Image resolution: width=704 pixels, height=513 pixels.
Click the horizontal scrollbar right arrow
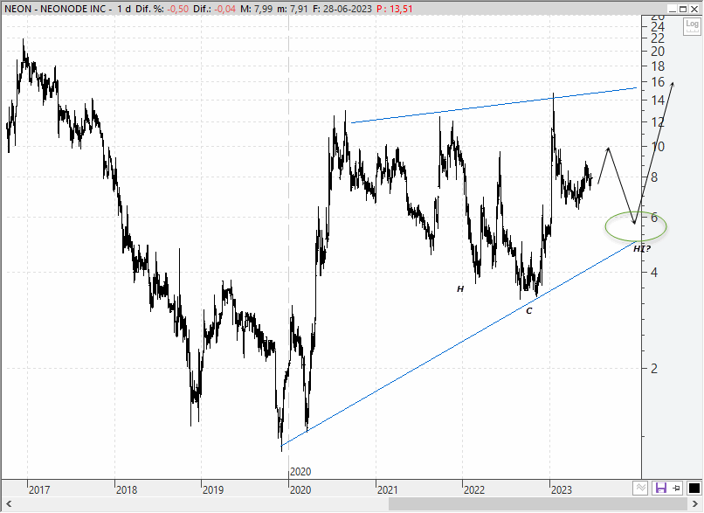[x=695, y=503]
